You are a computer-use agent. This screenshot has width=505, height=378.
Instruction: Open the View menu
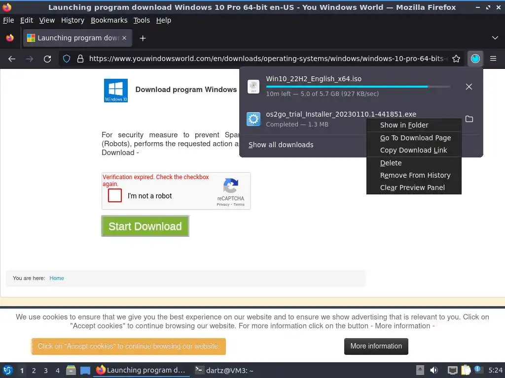tap(47, 20)
